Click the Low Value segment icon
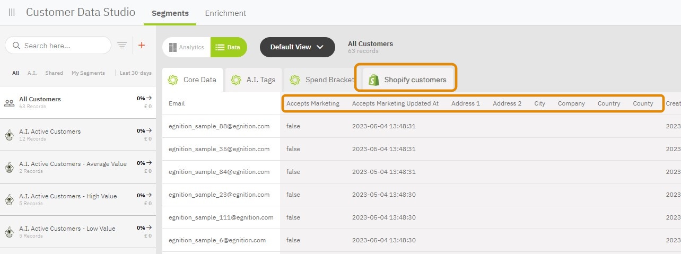Image resolution: width=681 pixels, height=254 pixels. click(x=9, y=232)
